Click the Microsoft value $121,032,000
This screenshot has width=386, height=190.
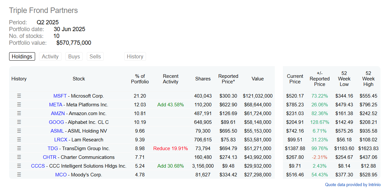coord(258,96)
